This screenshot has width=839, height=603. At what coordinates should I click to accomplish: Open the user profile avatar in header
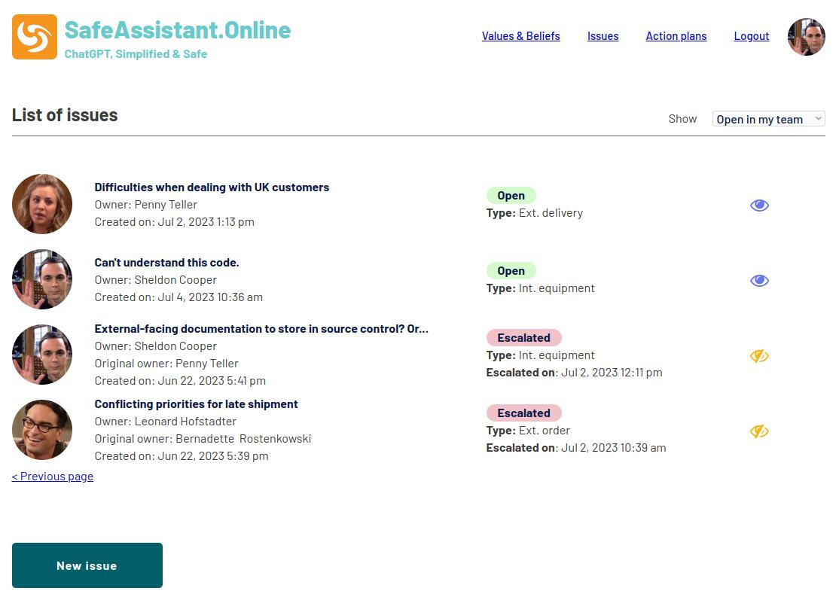coord(806,37)
